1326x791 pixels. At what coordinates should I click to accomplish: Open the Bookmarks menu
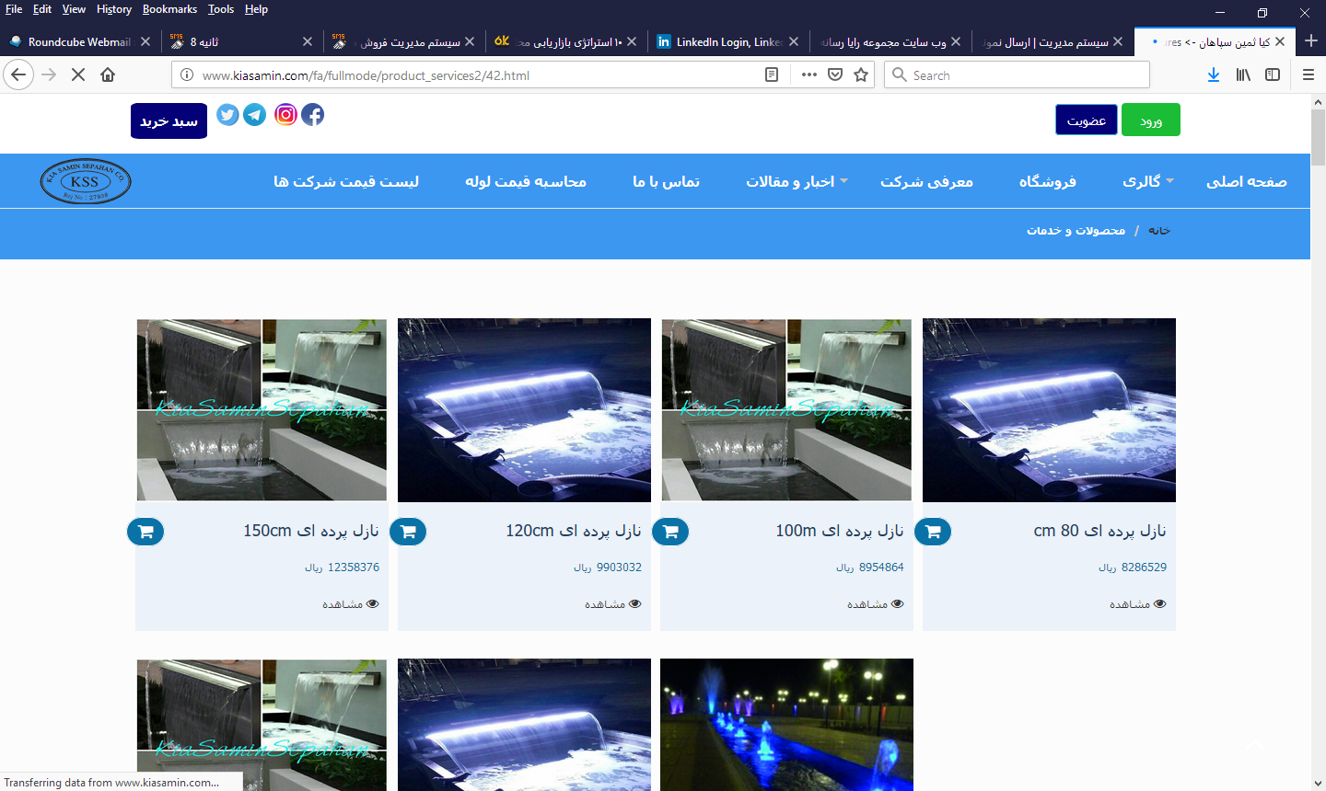(169, 9)
